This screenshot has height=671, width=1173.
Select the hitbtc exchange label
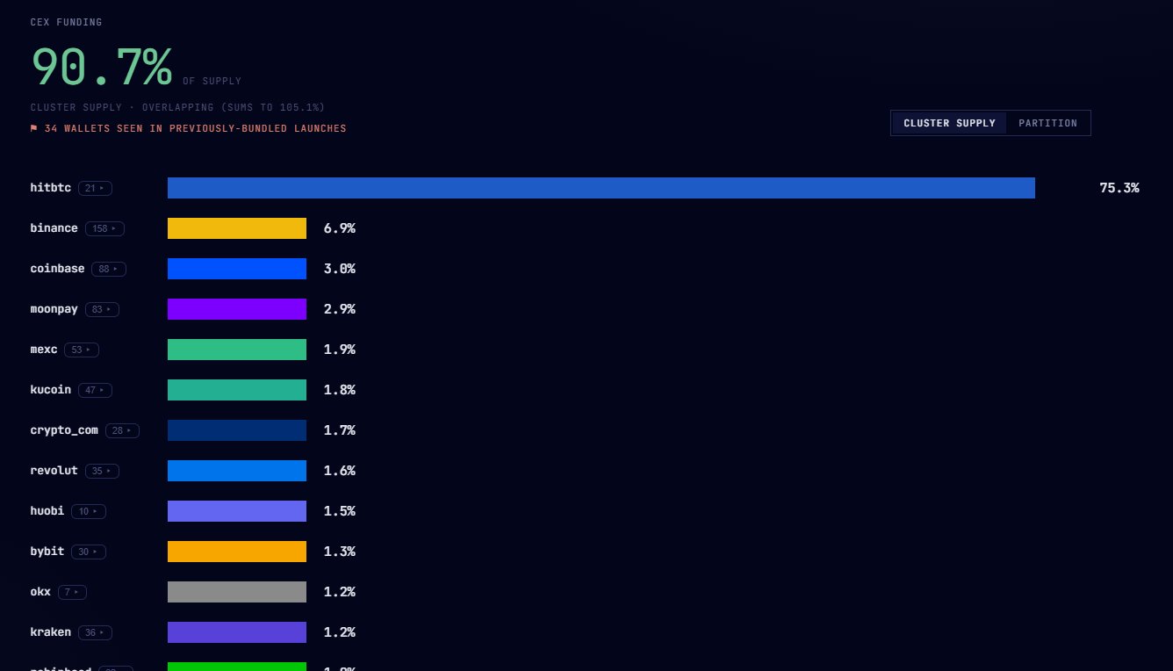click(x=51, y=188)
